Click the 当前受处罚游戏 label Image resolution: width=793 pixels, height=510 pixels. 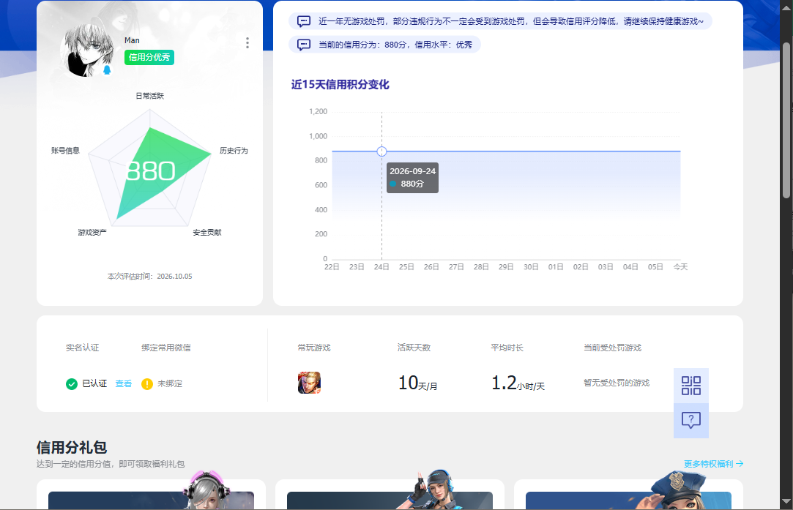612,348
